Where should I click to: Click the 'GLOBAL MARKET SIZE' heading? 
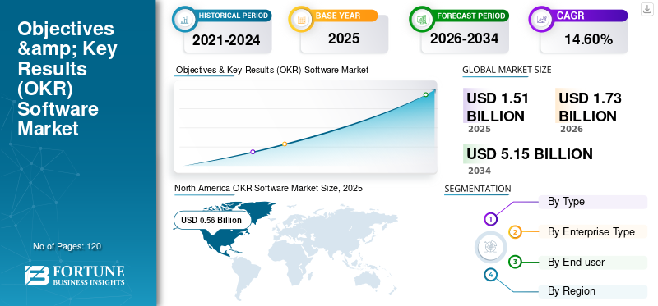point(507,70)
